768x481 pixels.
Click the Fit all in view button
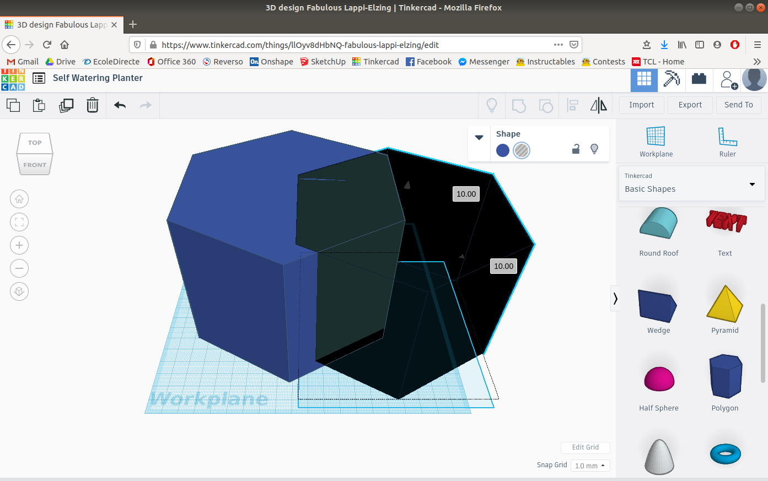(x=19, y=222)
